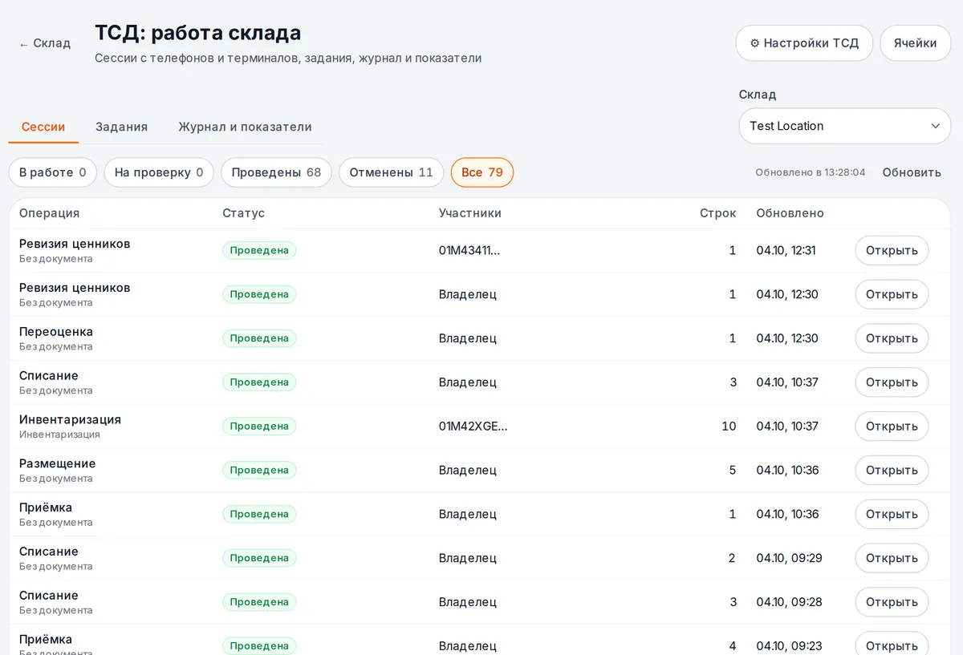Click the Размещение operation name
The height and width of the screenshot is (655, 963).
pos(57,463)
